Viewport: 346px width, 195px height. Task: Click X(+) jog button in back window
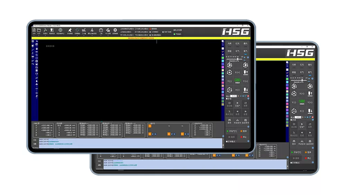302,94
